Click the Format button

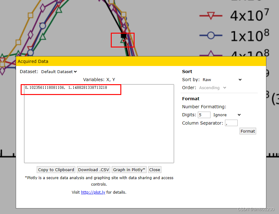coord(248,131)
